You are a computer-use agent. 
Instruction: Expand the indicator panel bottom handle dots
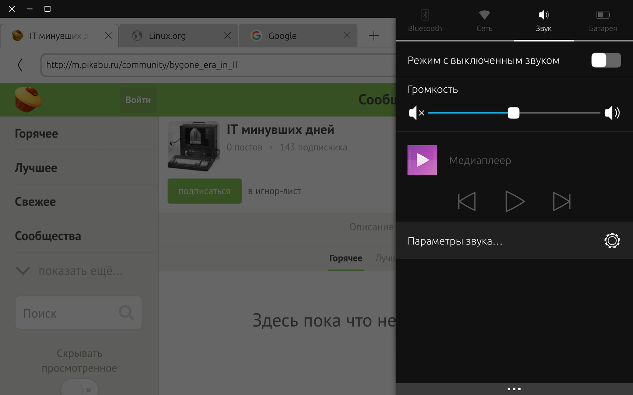(x=514, y=389)
